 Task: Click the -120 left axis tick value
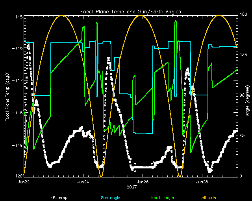tap(16, 176)
